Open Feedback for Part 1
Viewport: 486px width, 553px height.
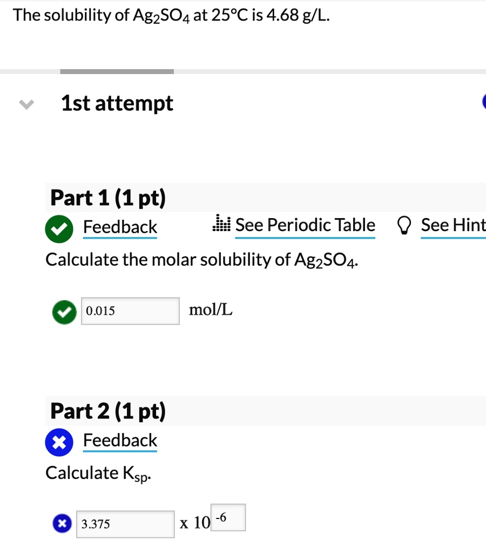click(x=120, y=227)
